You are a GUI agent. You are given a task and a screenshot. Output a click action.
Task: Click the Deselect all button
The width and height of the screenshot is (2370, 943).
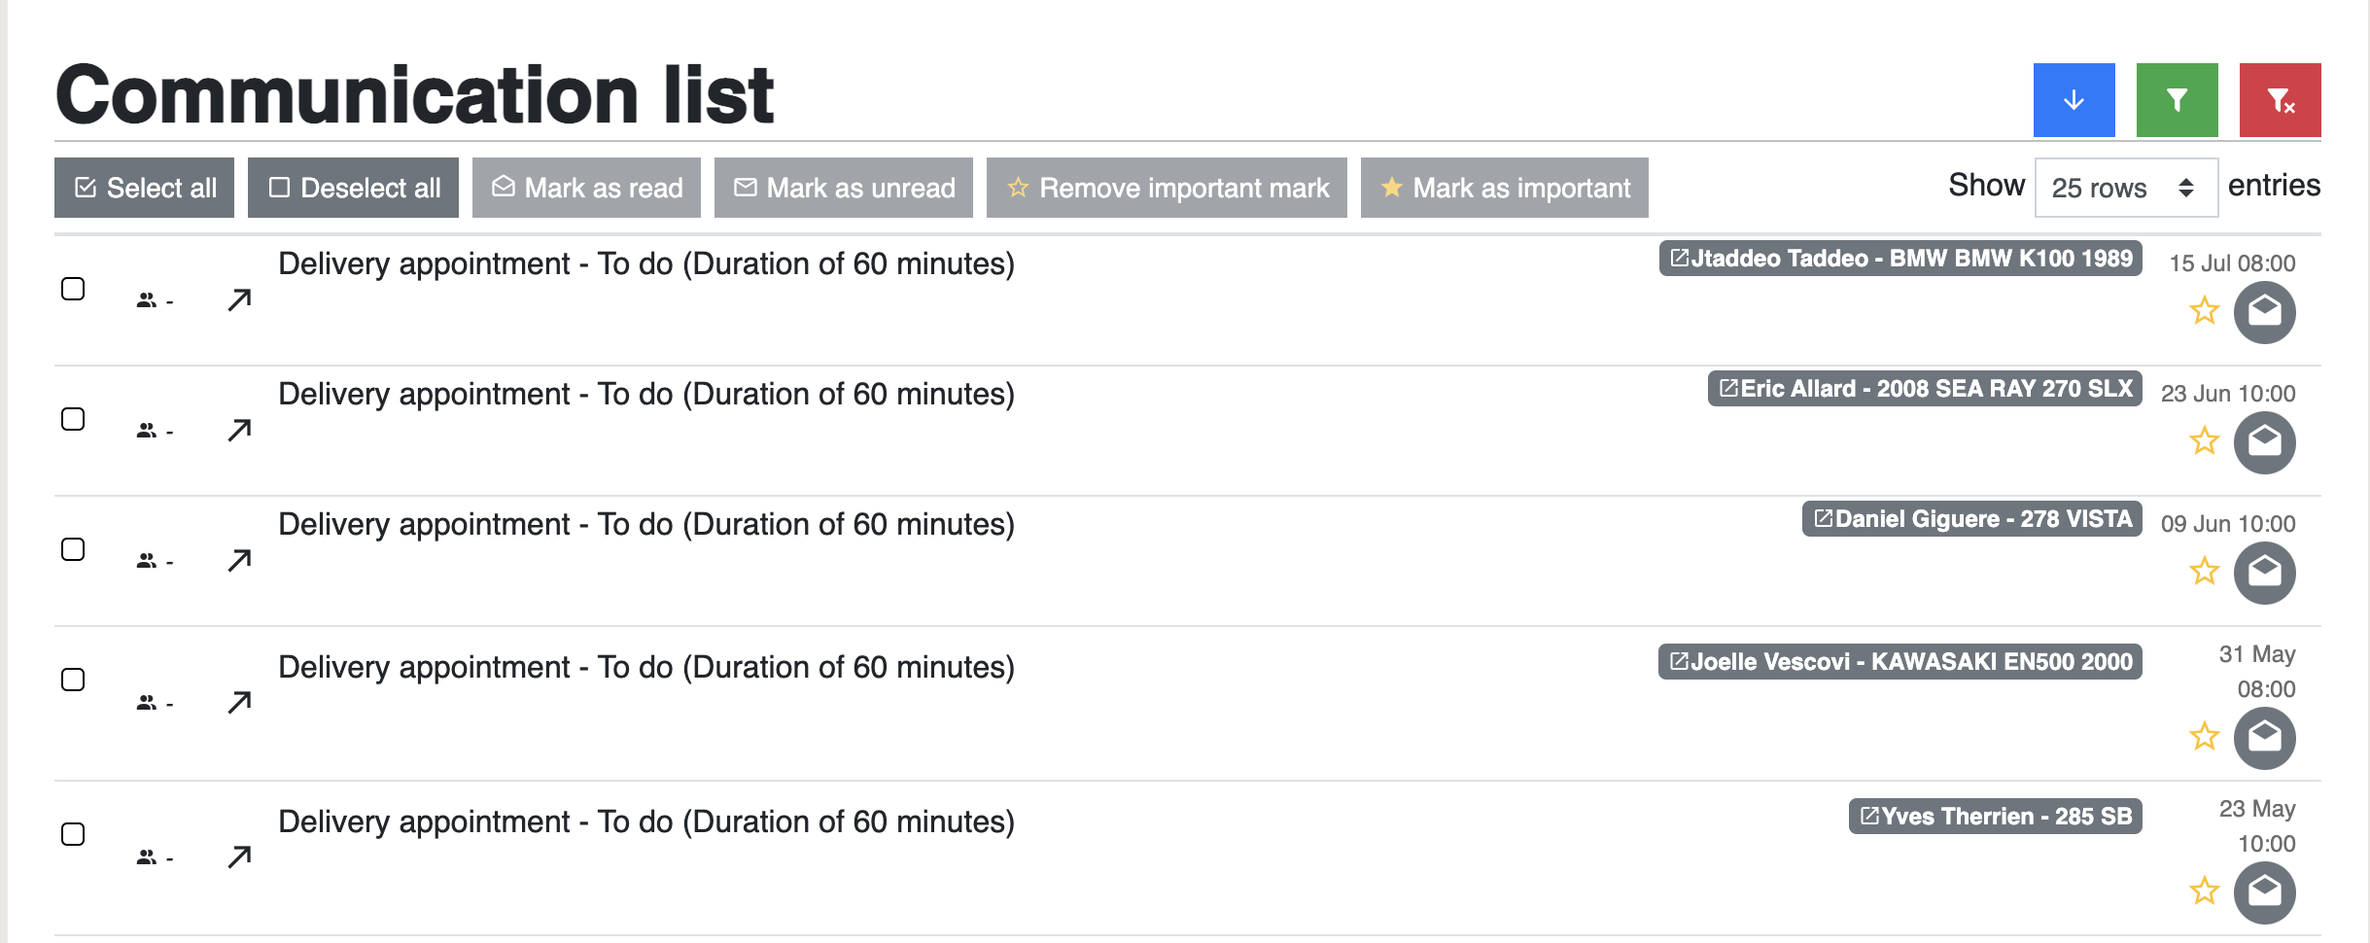353,188
